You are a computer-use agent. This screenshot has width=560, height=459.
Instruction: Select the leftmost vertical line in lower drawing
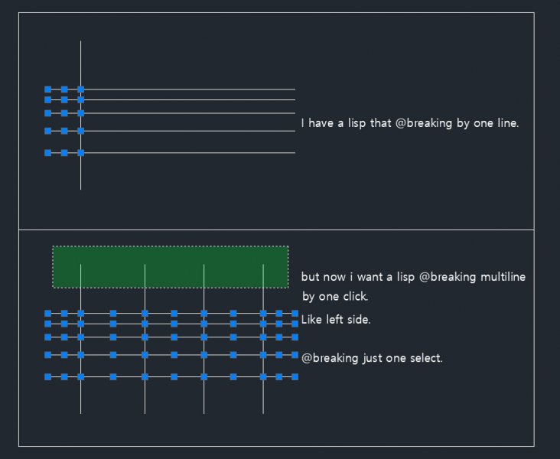coord(80,398)
